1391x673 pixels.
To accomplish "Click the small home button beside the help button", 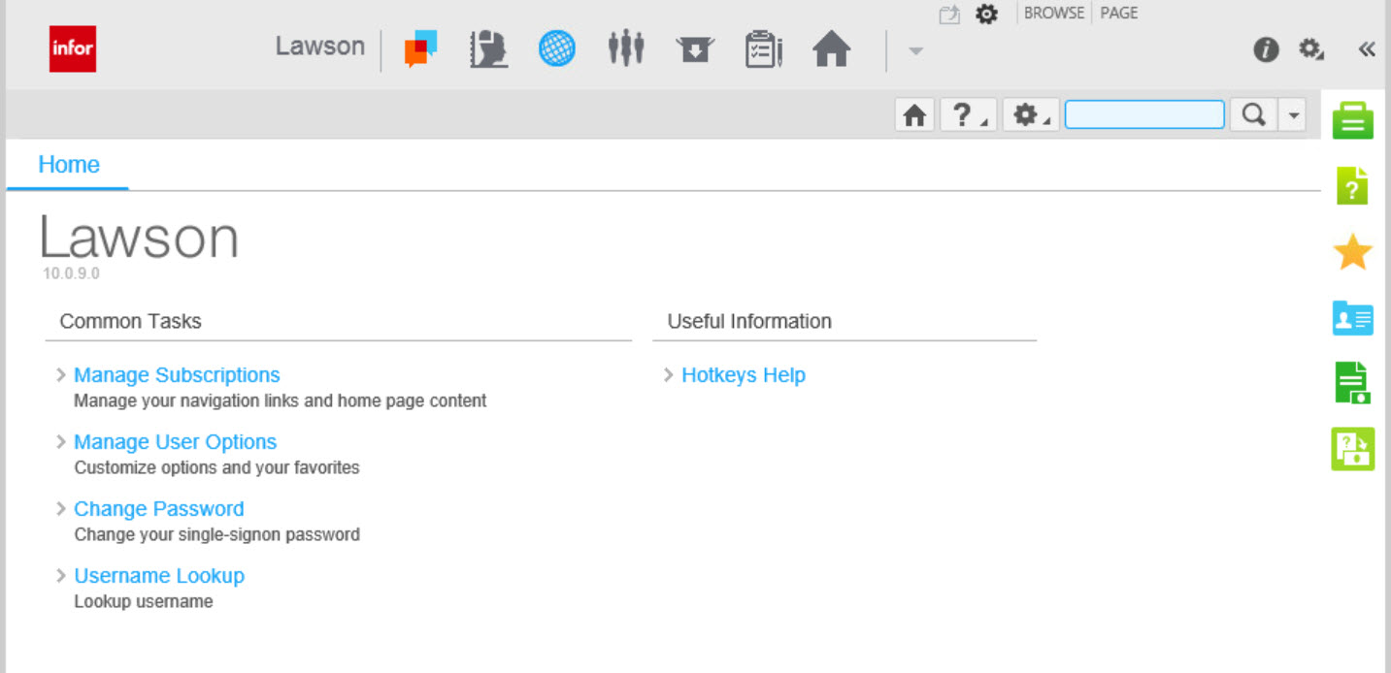I will click(x=914, y=115).
